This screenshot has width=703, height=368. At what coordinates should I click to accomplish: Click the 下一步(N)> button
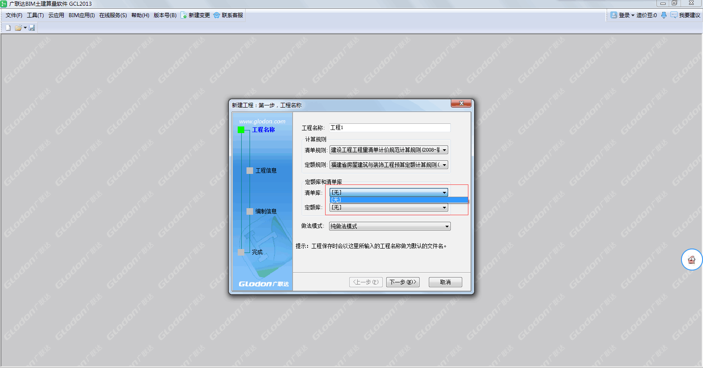[x=403, y=282]
